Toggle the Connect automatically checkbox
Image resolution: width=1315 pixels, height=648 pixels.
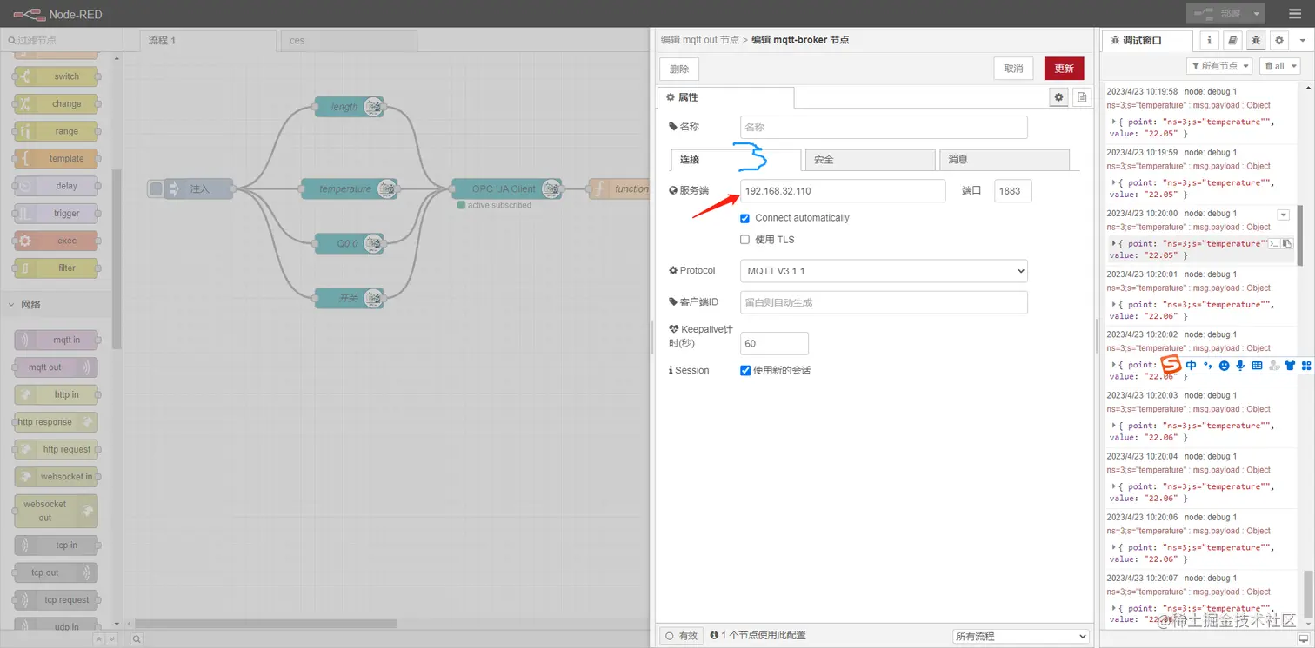tap(744, 218)
